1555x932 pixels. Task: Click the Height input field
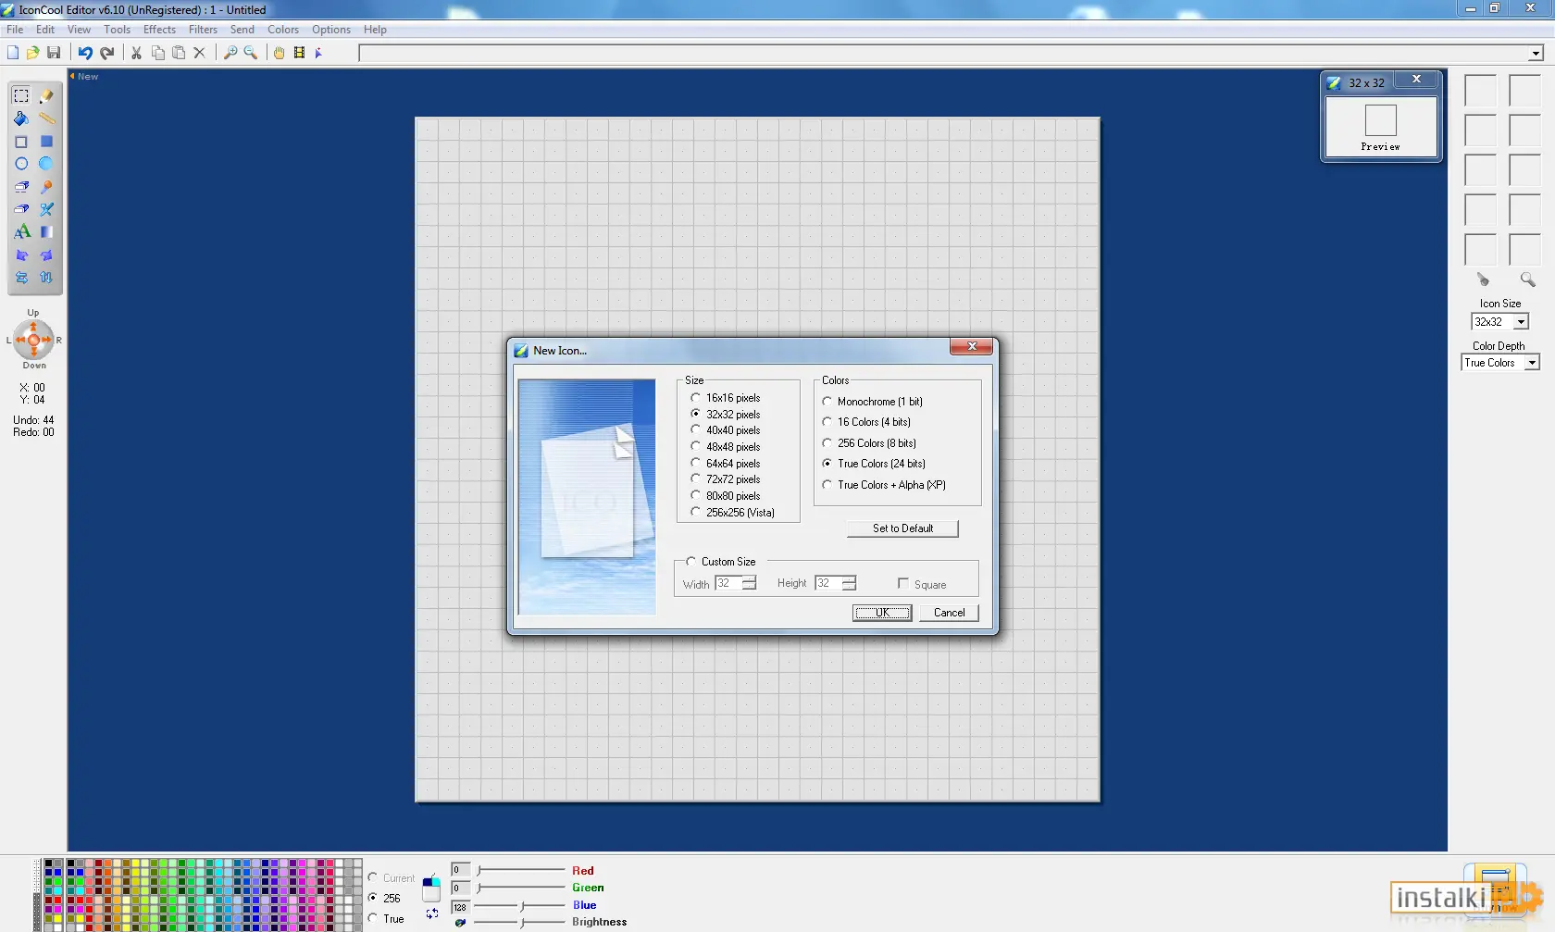click(828, 583)
